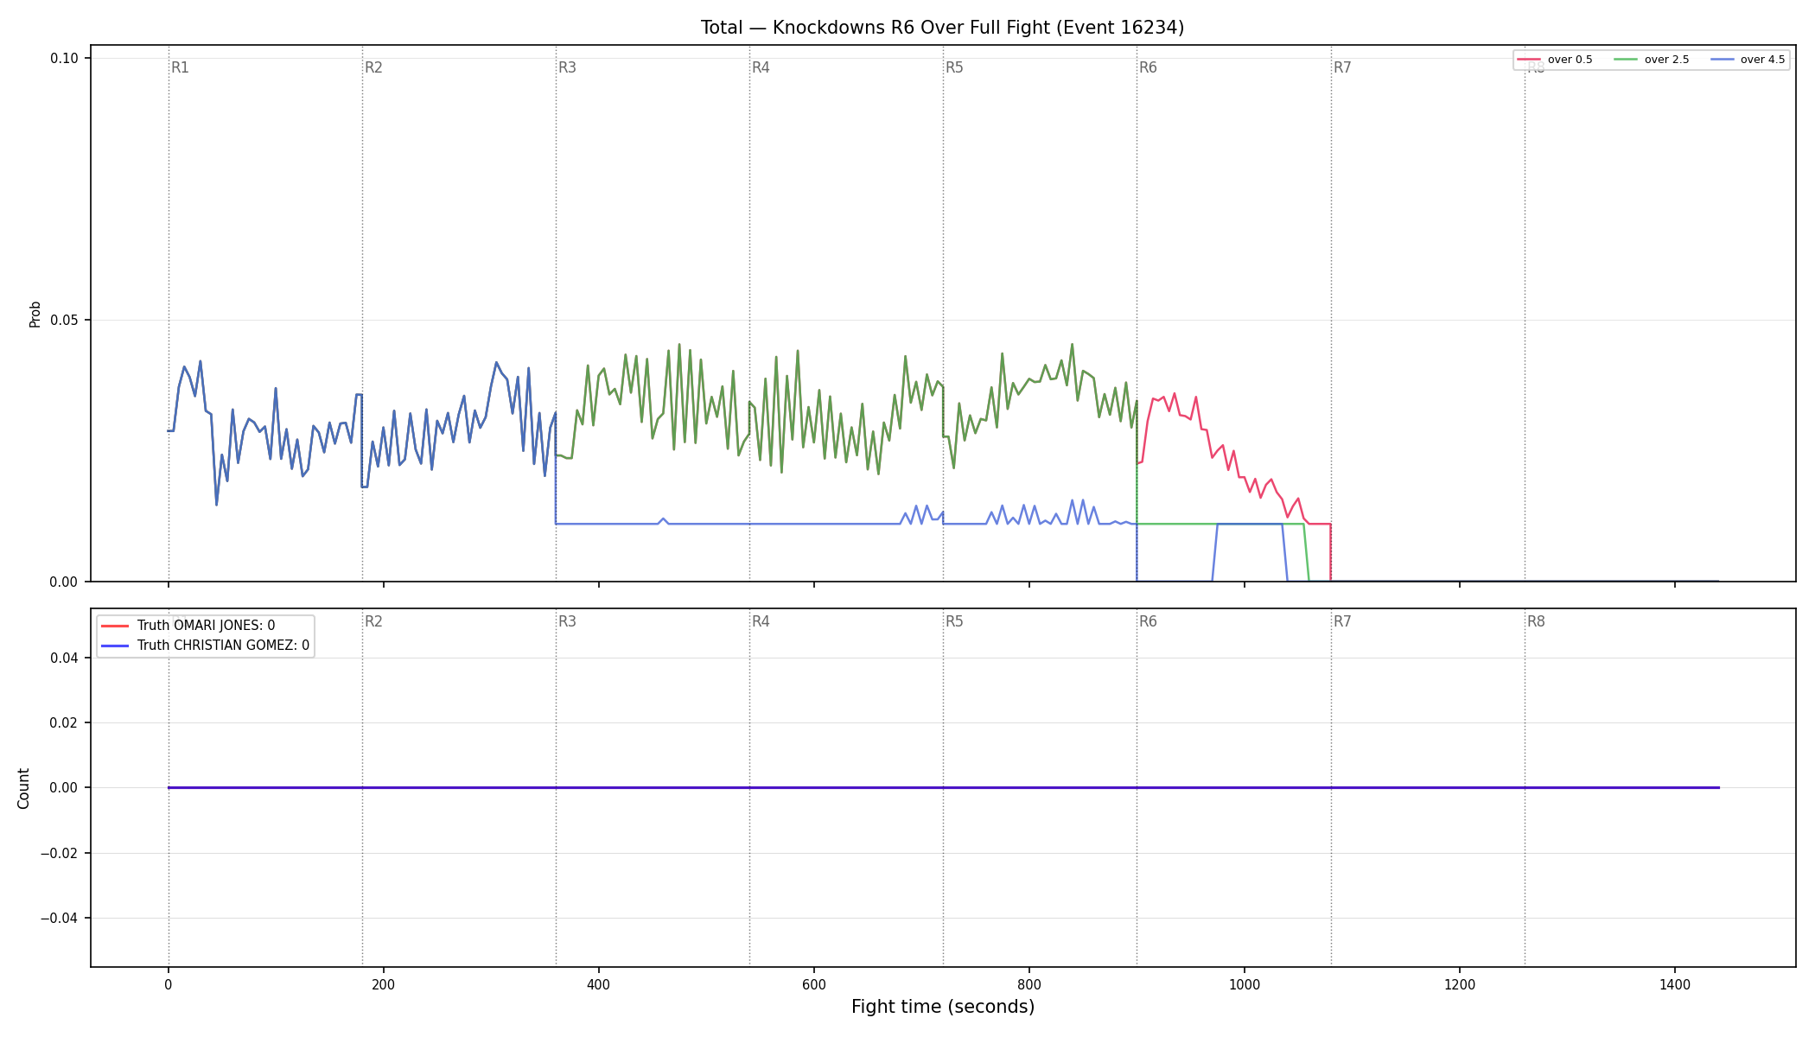Click the 200 tick on the time axis

[383, 985]
